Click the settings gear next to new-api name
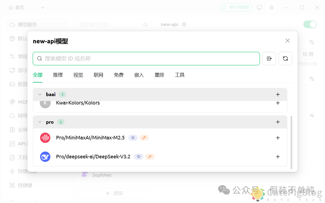The width and height of the screenshot is (325, 203). click(184, 24)
